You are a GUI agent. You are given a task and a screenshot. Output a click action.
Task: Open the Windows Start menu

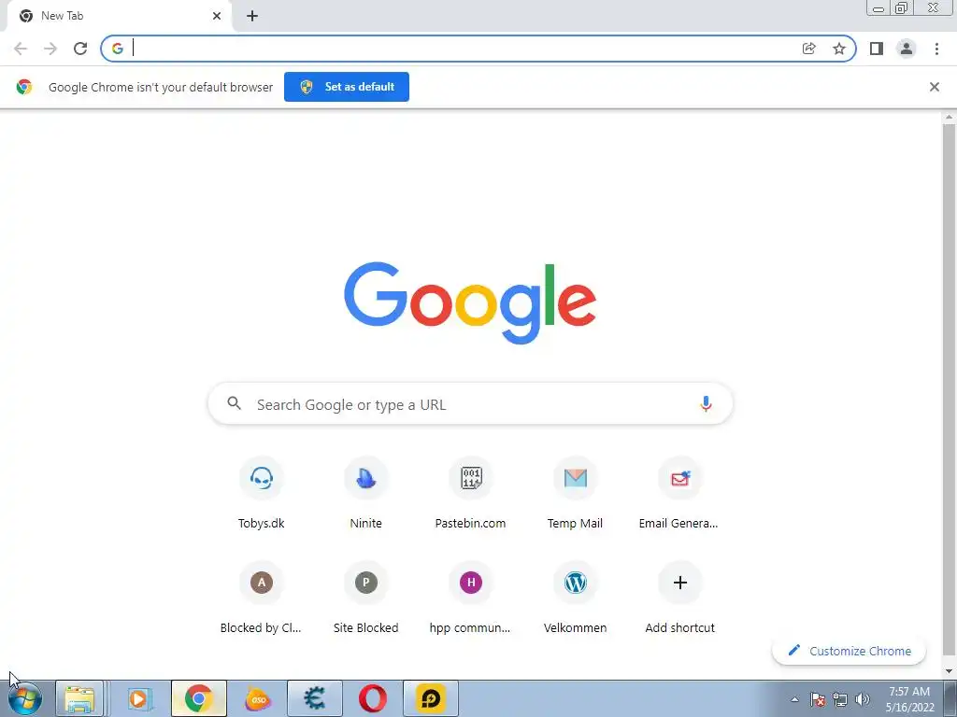coord(24,698)
